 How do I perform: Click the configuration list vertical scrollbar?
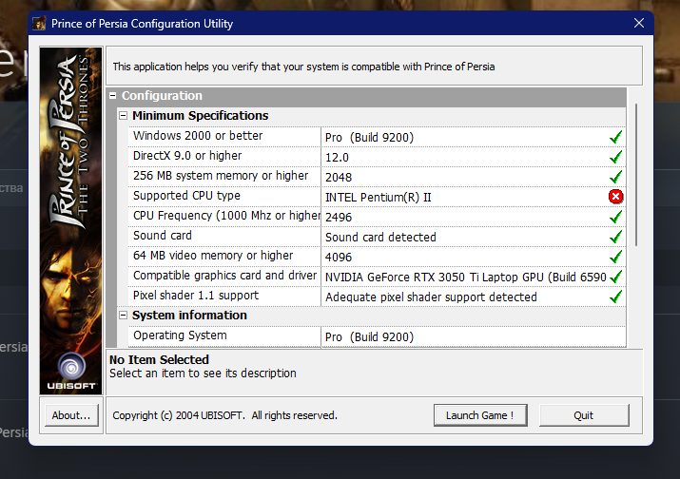coord(635,175)
